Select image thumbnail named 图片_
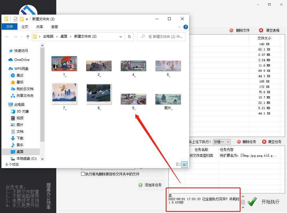The height and width of the screenshot is (213, 287). coord(168,99)
